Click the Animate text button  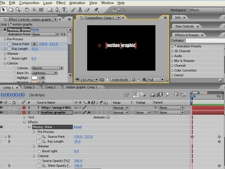(108, 117)
